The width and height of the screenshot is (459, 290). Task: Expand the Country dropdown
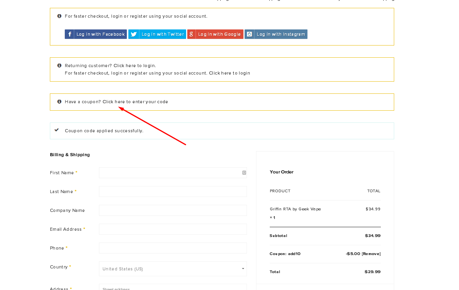pyautogui.click(x=173, y=269)
